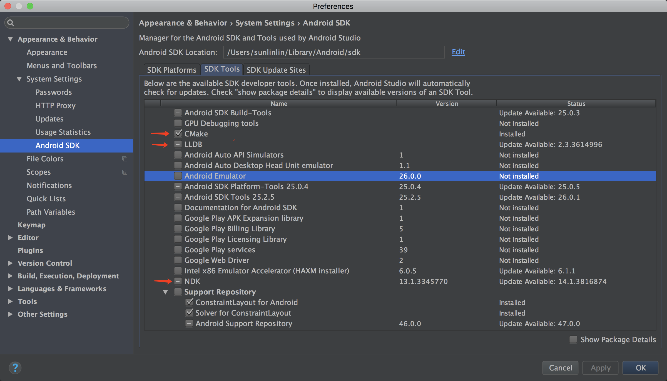Switch to the SDK Platforms tab
667x381 pixels.
[x=172, y=70]
